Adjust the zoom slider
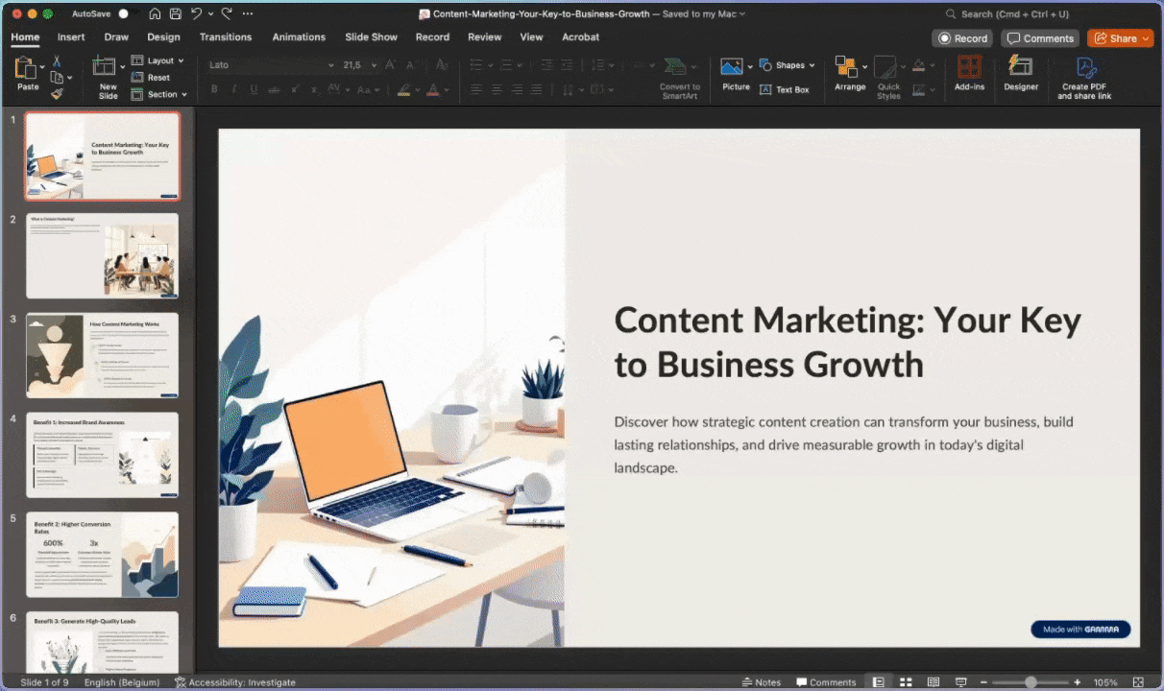 1032,681
